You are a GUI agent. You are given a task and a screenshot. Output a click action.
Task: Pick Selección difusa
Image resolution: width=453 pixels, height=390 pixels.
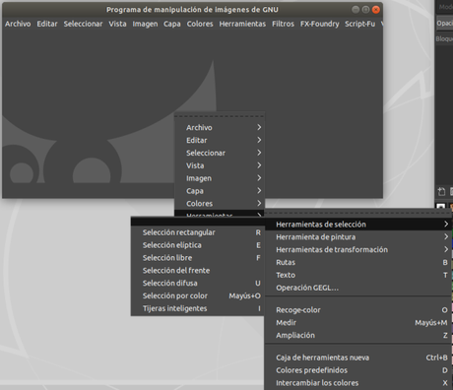pyautogui.click(x=197, y=283)
